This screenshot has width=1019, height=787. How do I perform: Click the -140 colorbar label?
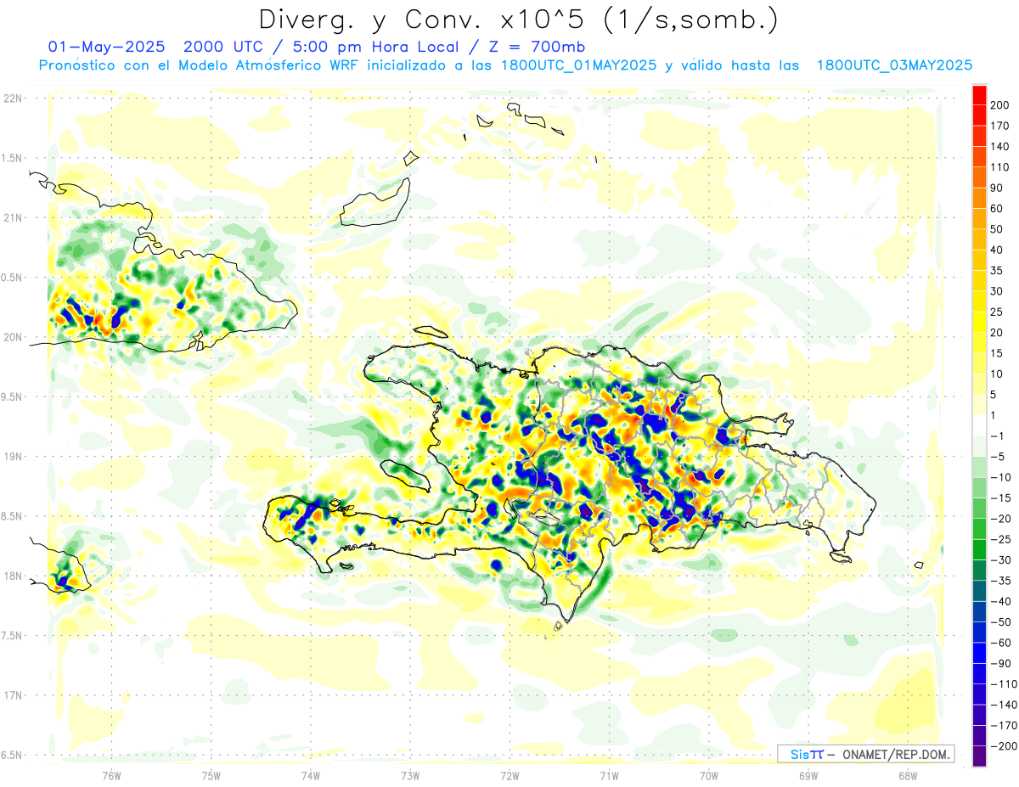click(1005, 705)
